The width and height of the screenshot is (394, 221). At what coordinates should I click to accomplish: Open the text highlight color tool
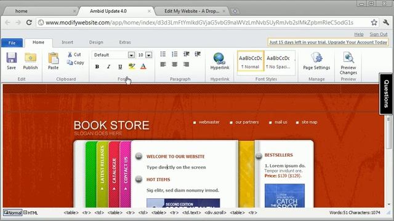[132, 66]
